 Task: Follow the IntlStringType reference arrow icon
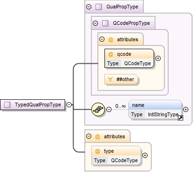pos(180,118)
